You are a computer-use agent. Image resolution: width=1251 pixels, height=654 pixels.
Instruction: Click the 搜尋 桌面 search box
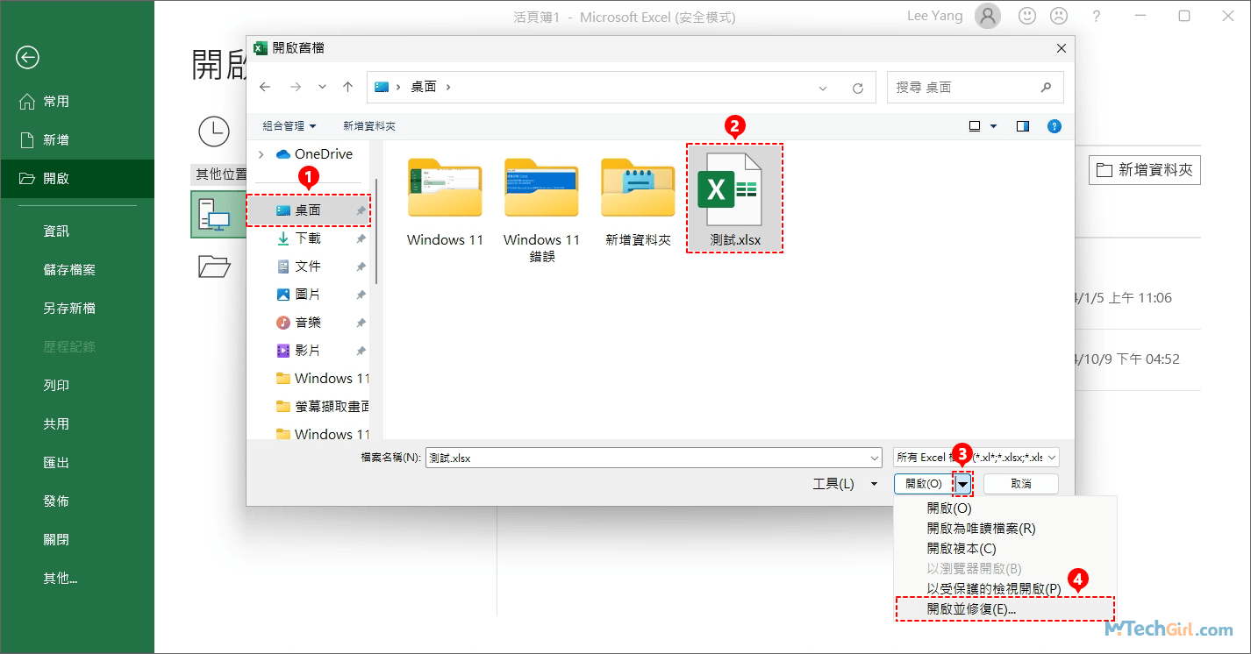tap(965, 88)
